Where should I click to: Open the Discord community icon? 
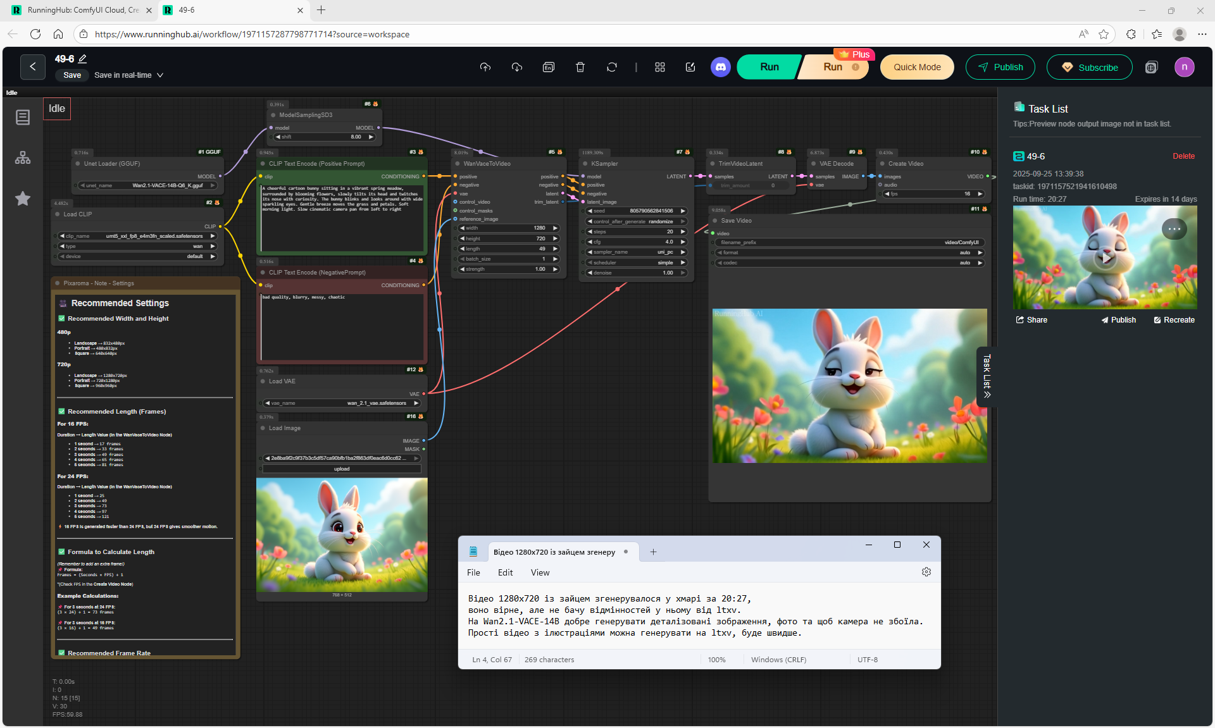[x=720, y=67]
